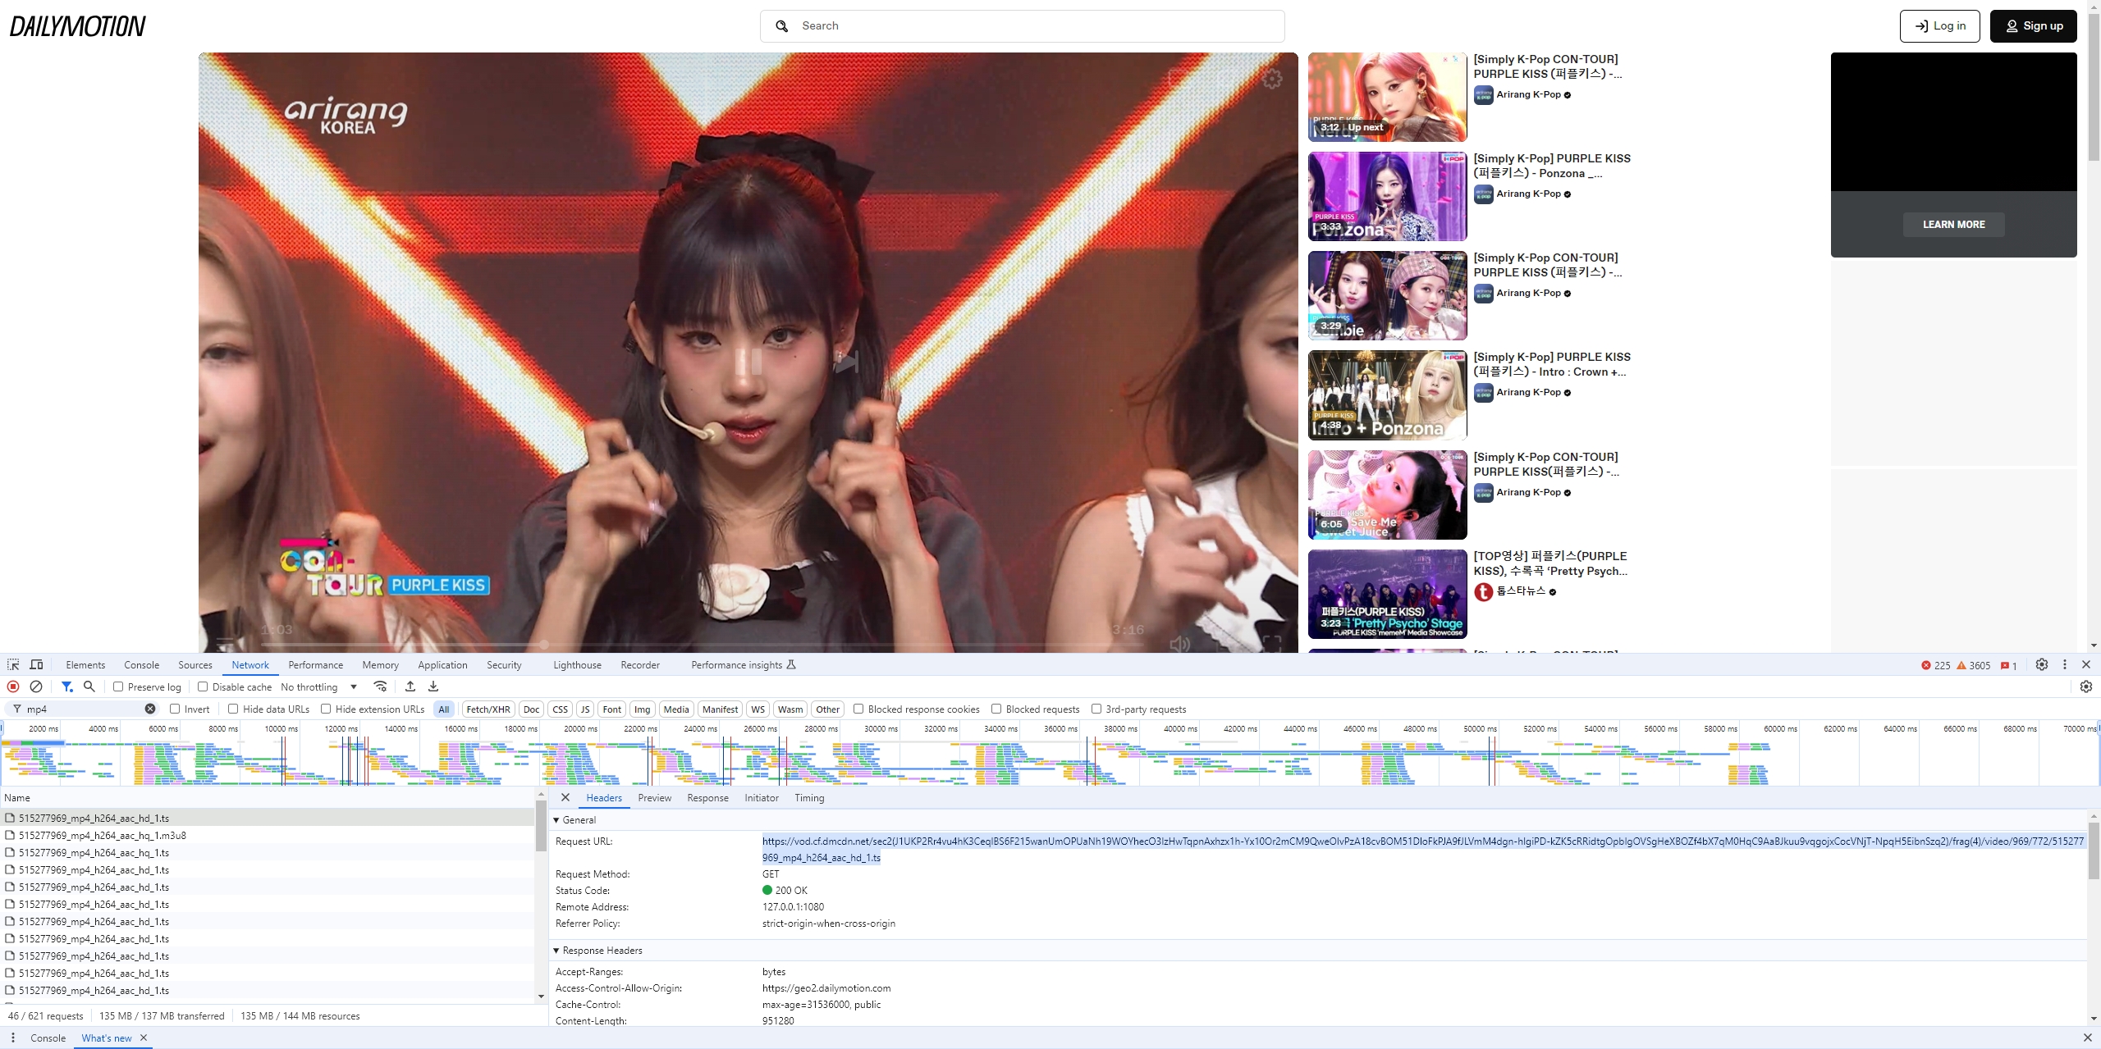The width and height of the screenshot is (2101, 1049).
Task: Click the LEARN MORE ad button
Action: click(x=1953, y=224)
